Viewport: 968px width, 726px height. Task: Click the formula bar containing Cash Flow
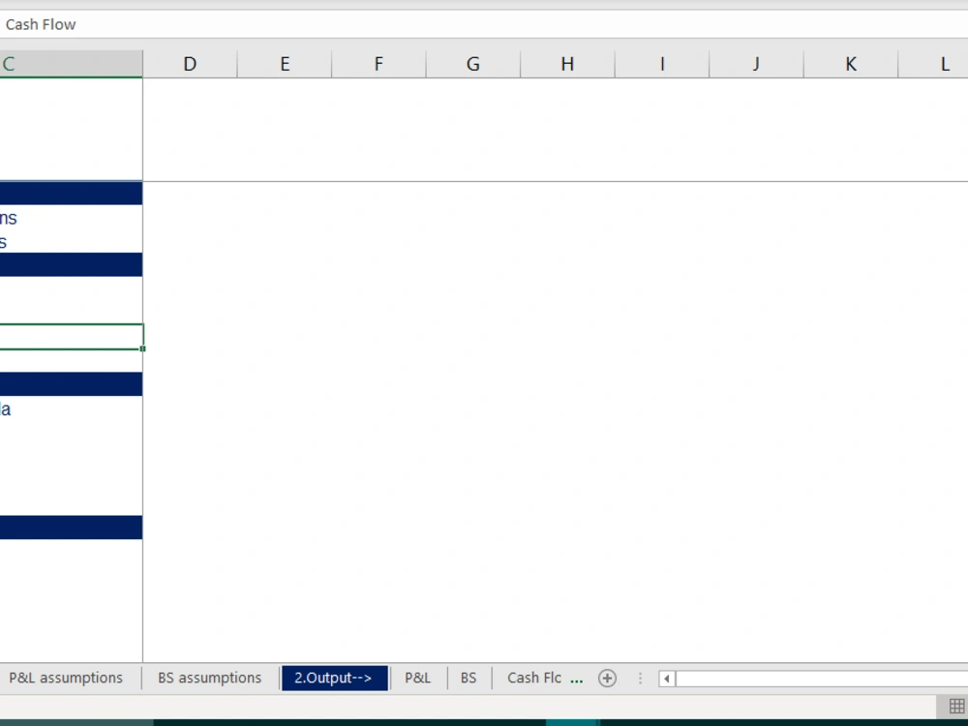(484, 25)
